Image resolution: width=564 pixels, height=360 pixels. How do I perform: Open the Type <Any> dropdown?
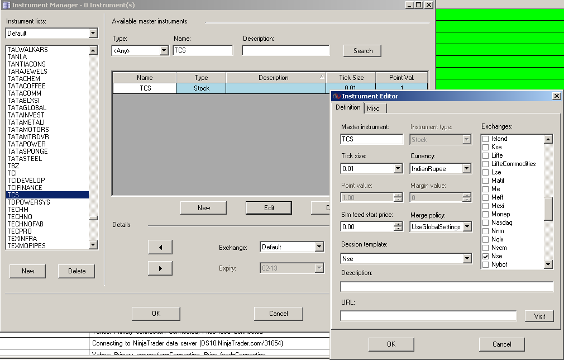tap(164, 50)
